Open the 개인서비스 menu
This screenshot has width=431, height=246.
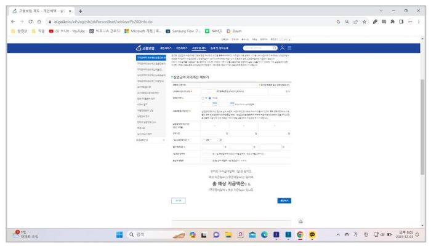tap(166, 48)
